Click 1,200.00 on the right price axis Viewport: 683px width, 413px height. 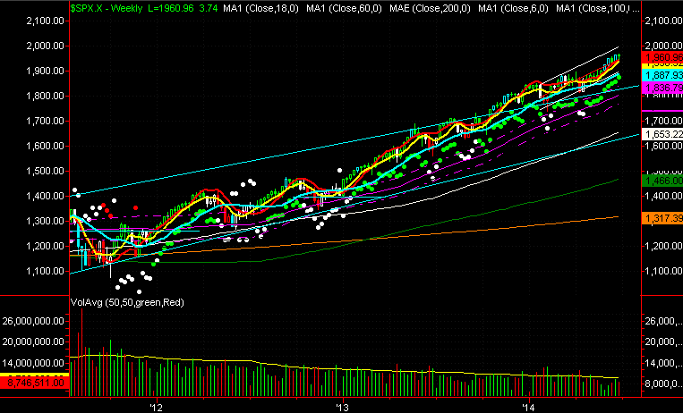click(663, 246)
